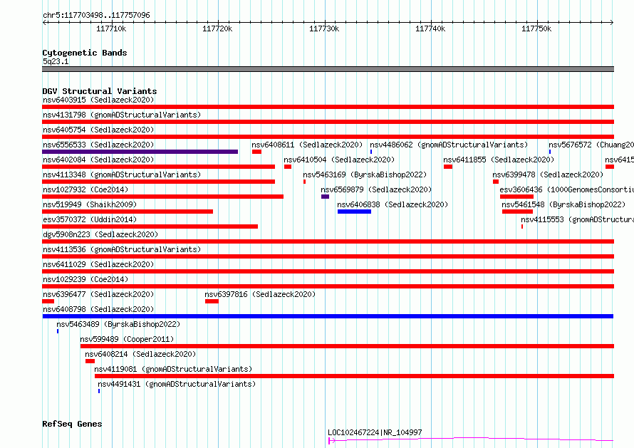Screen dimensions: 634x448
Task: Select the nsv4131798 gnomAD variant label
Action: 122,115
